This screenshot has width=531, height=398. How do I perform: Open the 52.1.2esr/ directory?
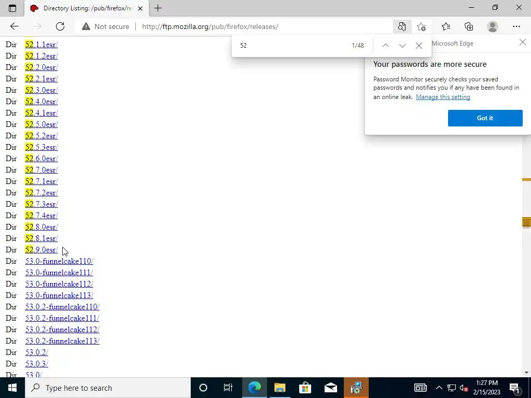[41, 56]
